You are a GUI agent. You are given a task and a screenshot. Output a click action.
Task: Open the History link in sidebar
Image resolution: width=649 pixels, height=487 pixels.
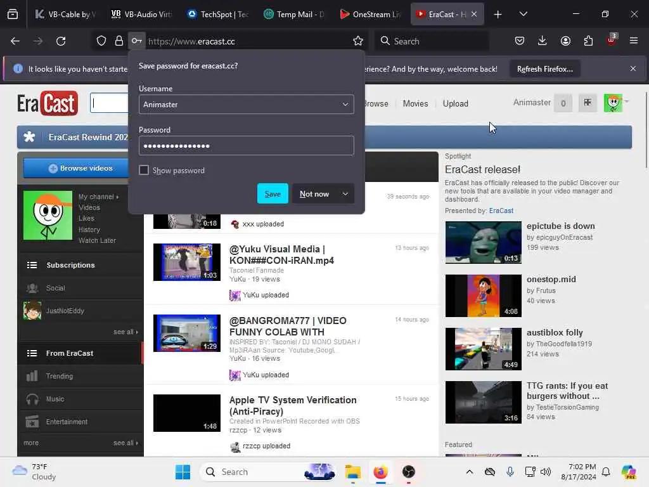click(x=89, y=230)
